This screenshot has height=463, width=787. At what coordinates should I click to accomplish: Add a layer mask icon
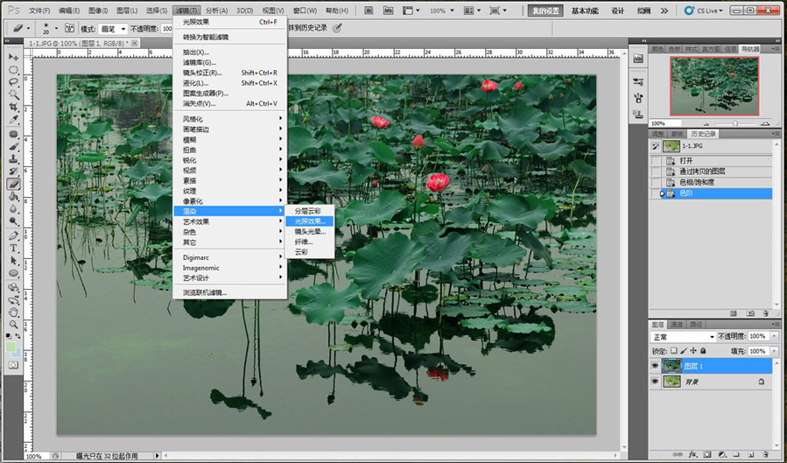pyautogui.click(x=707, y=454)
